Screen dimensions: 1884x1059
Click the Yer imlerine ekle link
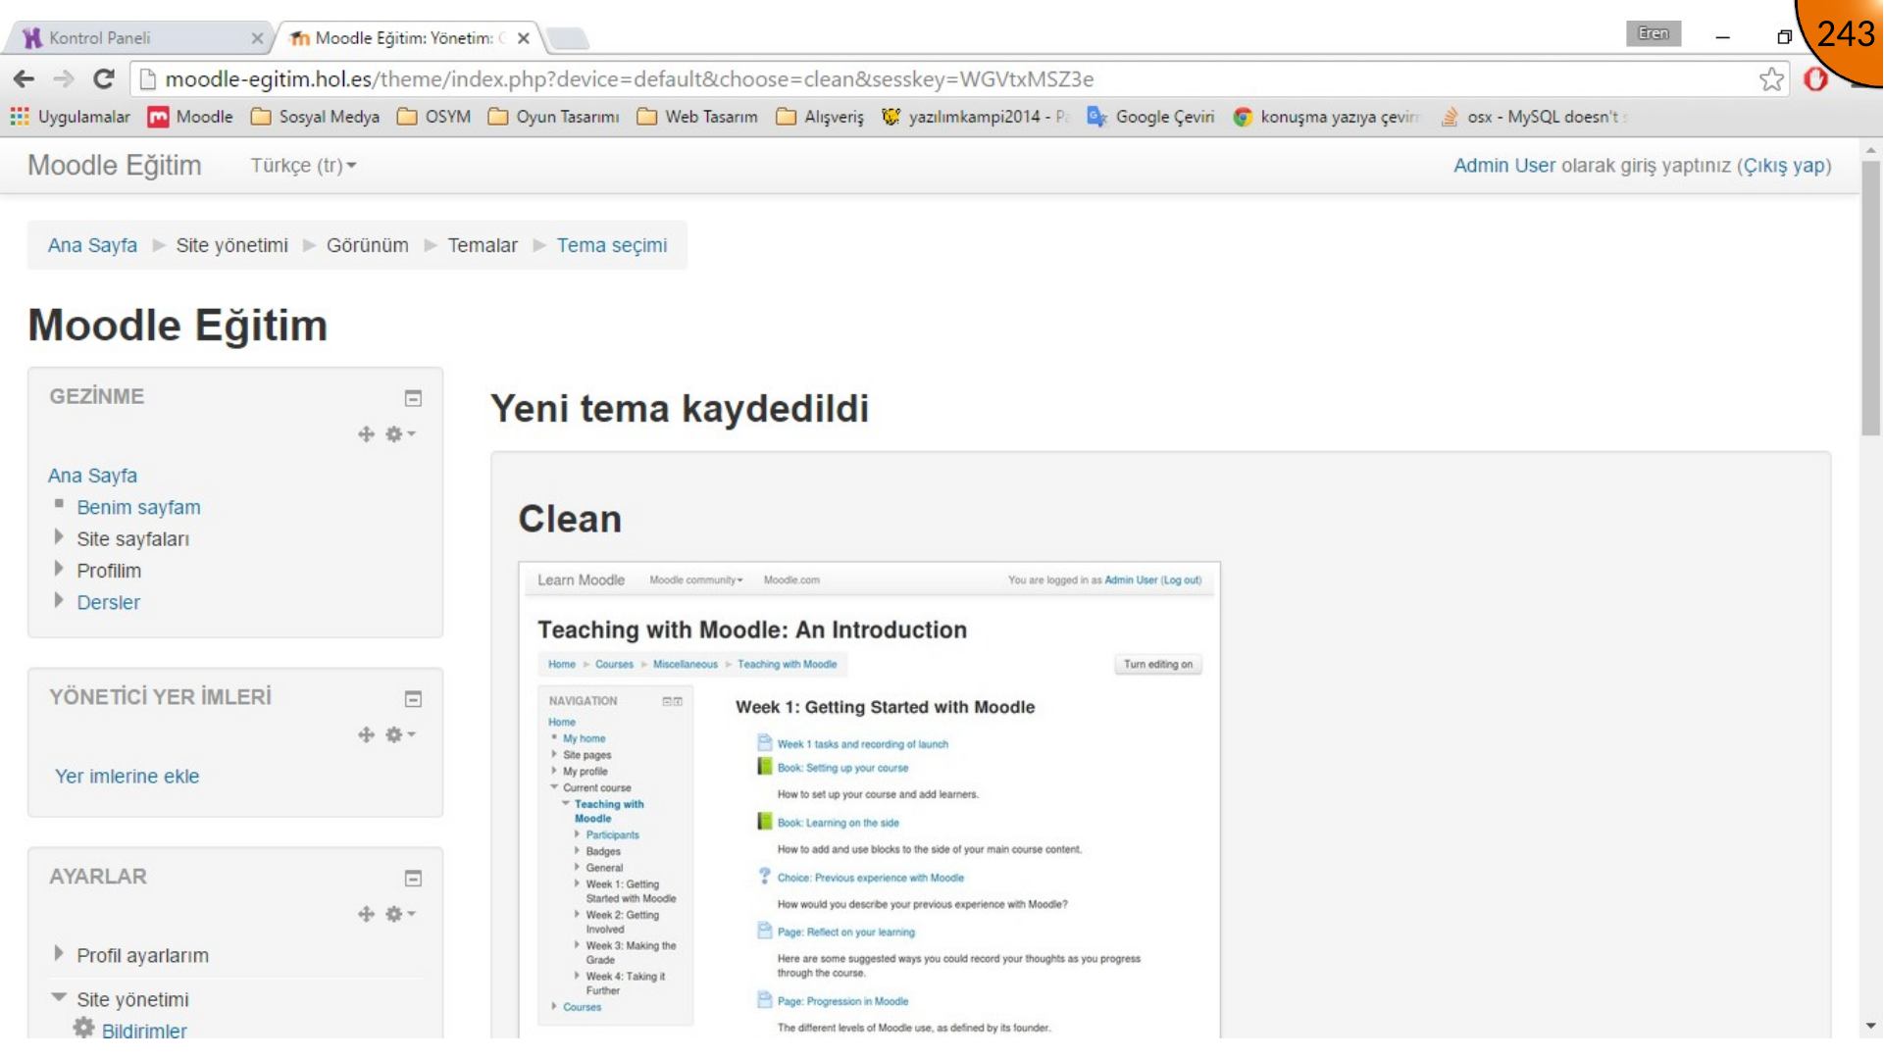127,777
